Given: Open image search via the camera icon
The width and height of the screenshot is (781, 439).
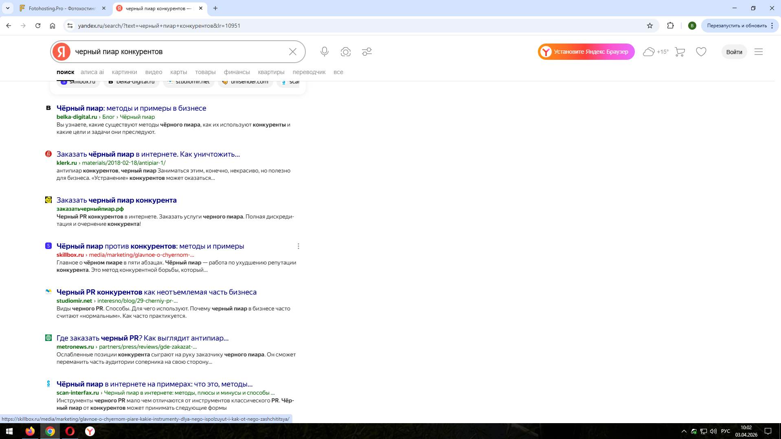Looking at the screenshot, I should (x=346, y=52).
